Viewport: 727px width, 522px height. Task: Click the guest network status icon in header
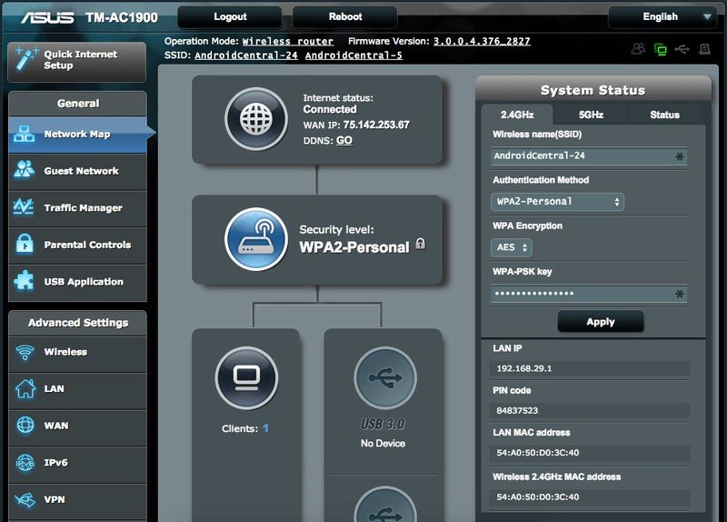[x=639, y=49]
